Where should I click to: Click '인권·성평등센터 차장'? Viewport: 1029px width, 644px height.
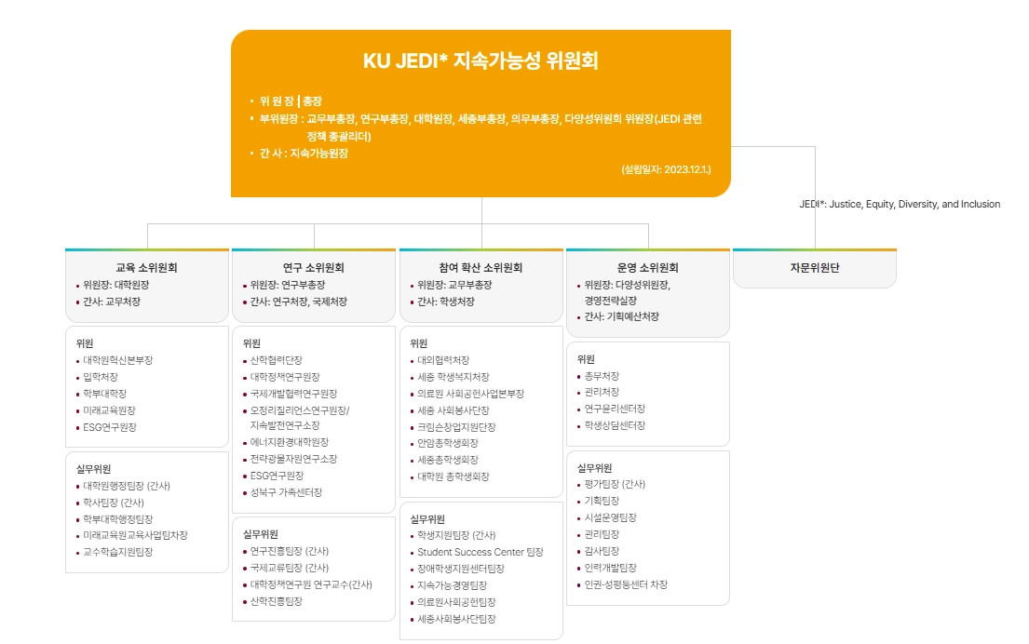tap(626, 584)
